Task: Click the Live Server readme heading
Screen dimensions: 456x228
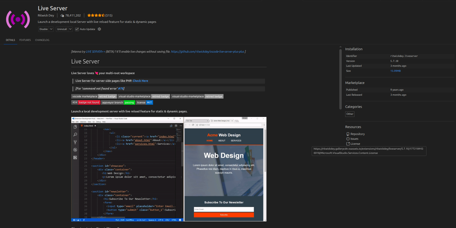Action: coord(85,62)
